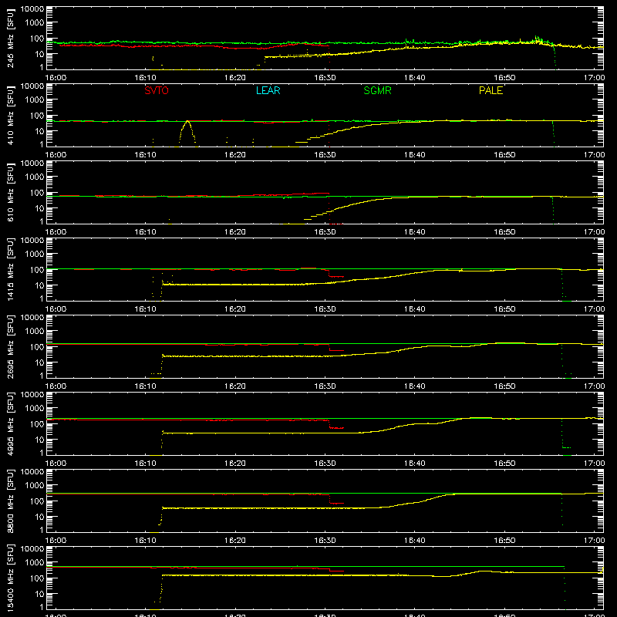Screen dimensions: 617x617
Task: Select the '4995 MHz [SFU]' y-axis title
Action: tap(10, 423)
